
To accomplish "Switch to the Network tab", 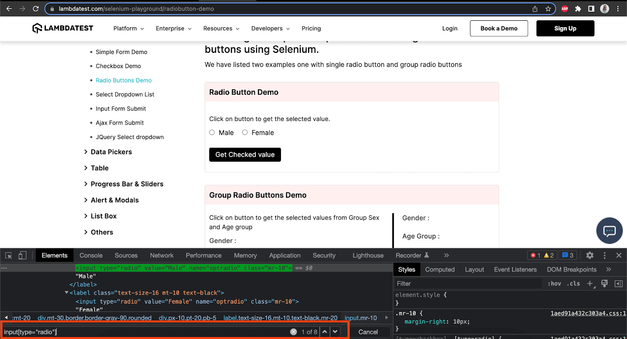I will [162, 255].
